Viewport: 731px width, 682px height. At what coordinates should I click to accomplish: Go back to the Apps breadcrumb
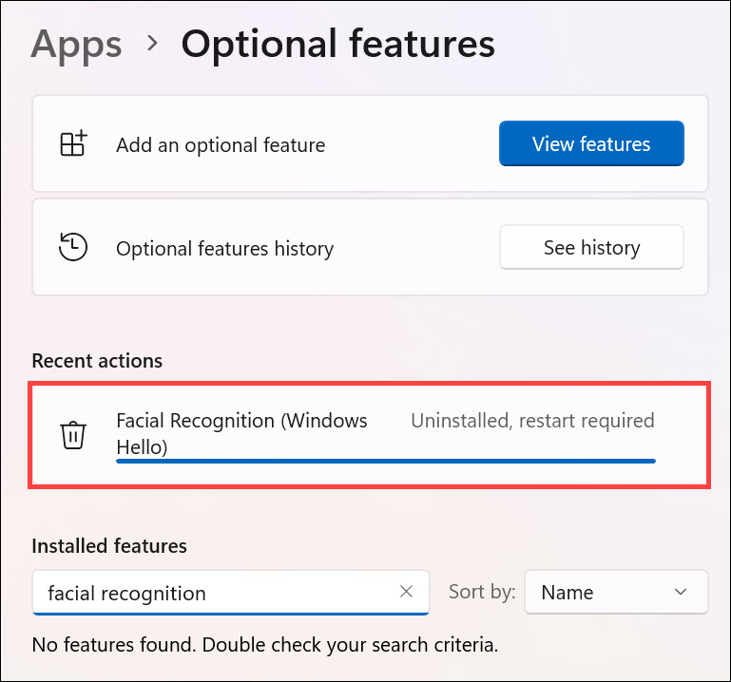[76, 45]
